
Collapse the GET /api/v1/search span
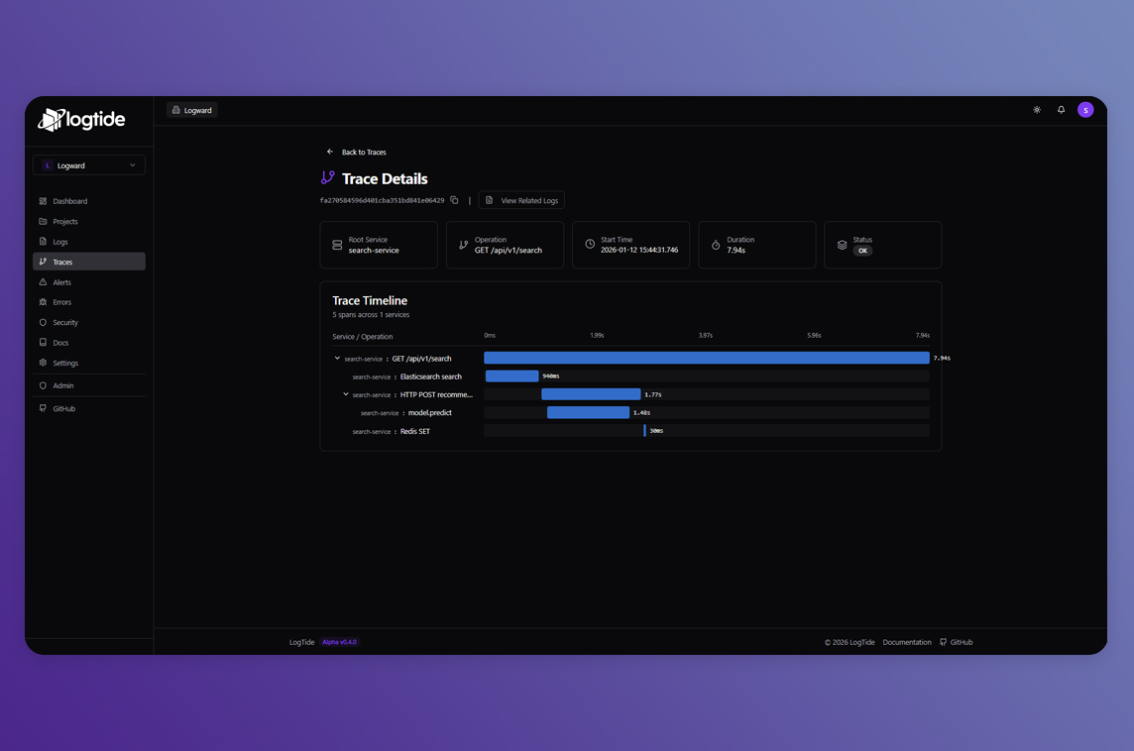(337, 359)
